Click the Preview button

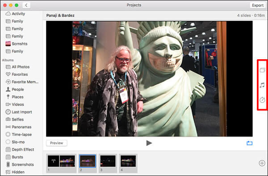pos(57,143)
